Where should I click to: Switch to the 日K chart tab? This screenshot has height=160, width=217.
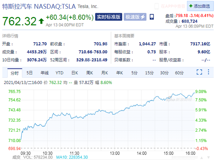click(75, 73)
